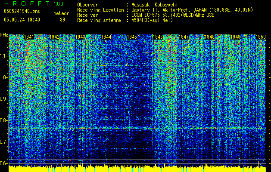Click the 1943 time marker label

click(81, 37)
